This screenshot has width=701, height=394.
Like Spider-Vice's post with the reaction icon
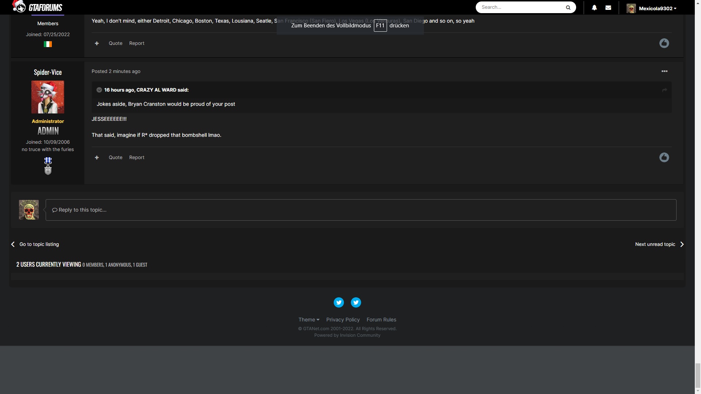tap(664, 157)
